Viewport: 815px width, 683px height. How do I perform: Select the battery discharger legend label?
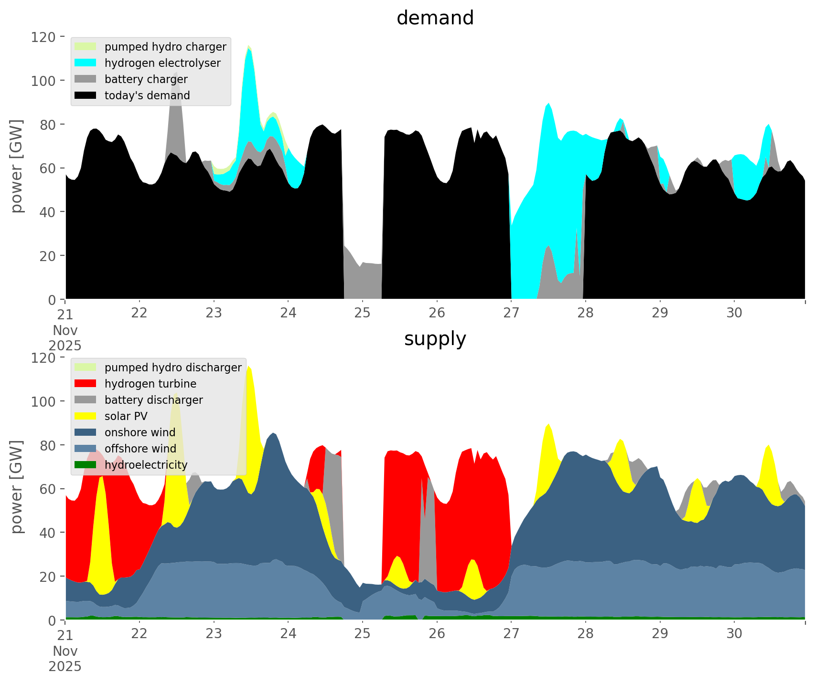[x=153, y=400]
